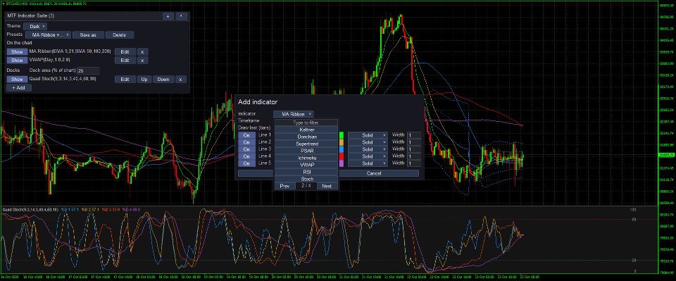This screenshot has width=676, height=281.
Task: Click the Quad Stoch(9,3,14,3,40,4,60,10) subwindow label
Action: click(30, 210)
